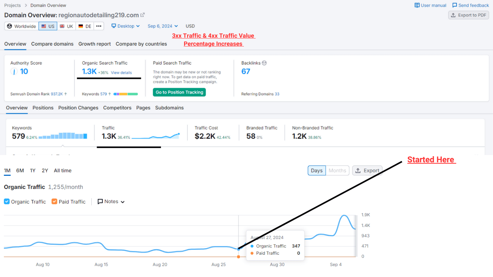Image resolution: width=493 pixels, height=277 pixels.
Task: Click the Go to Position Tracking button
Action: click(x=179, y=92)
